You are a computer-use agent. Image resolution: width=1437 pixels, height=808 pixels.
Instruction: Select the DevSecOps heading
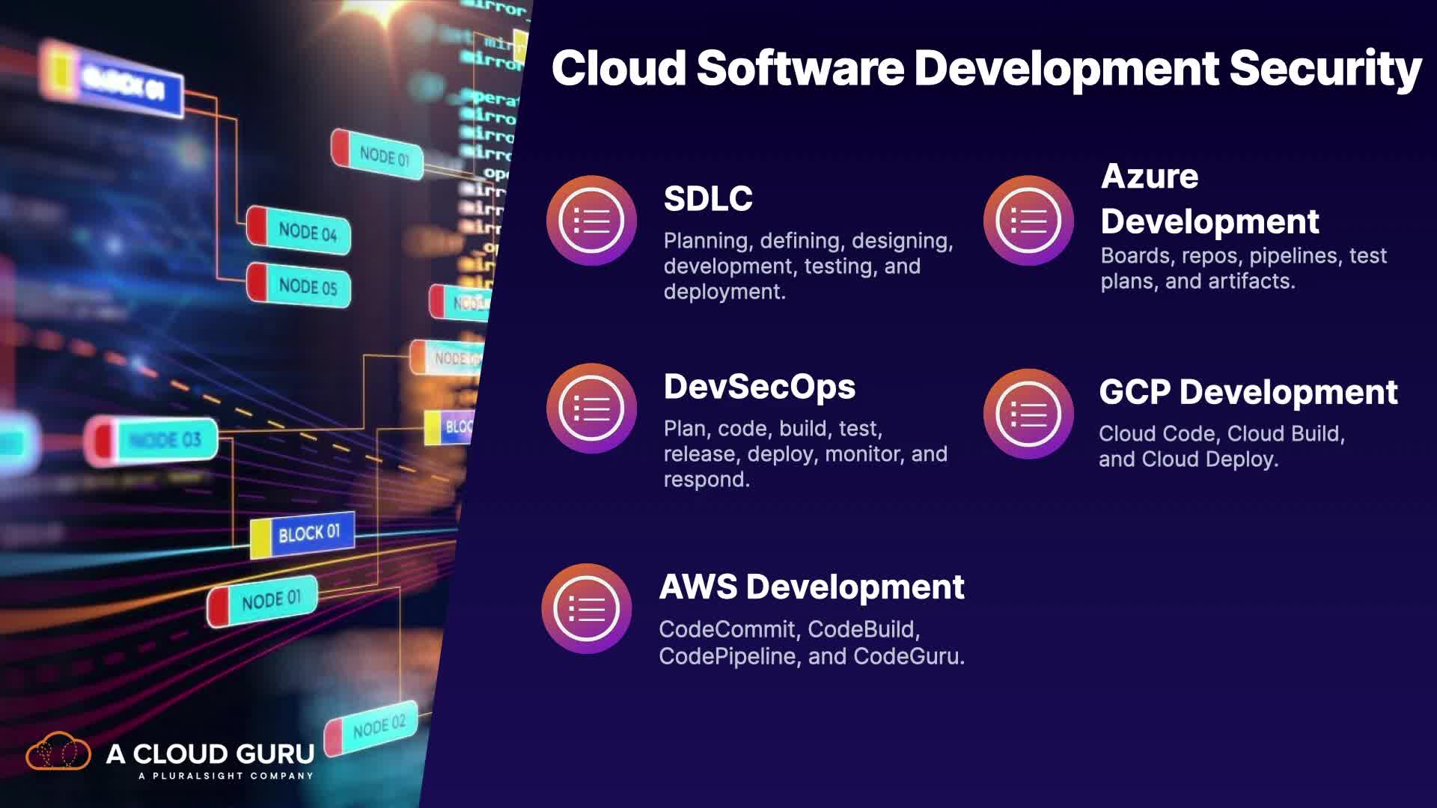pyautogui.click(x=759, y=387)
